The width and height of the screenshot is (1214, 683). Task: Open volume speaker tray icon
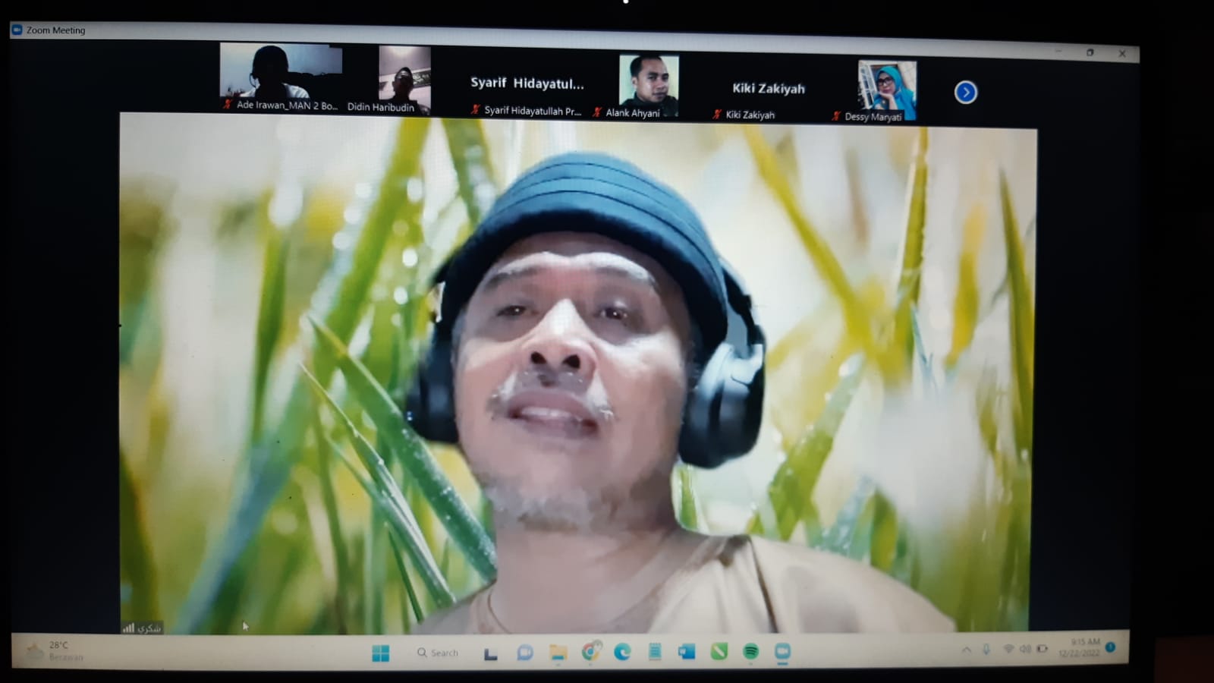tap(1026, 650)
